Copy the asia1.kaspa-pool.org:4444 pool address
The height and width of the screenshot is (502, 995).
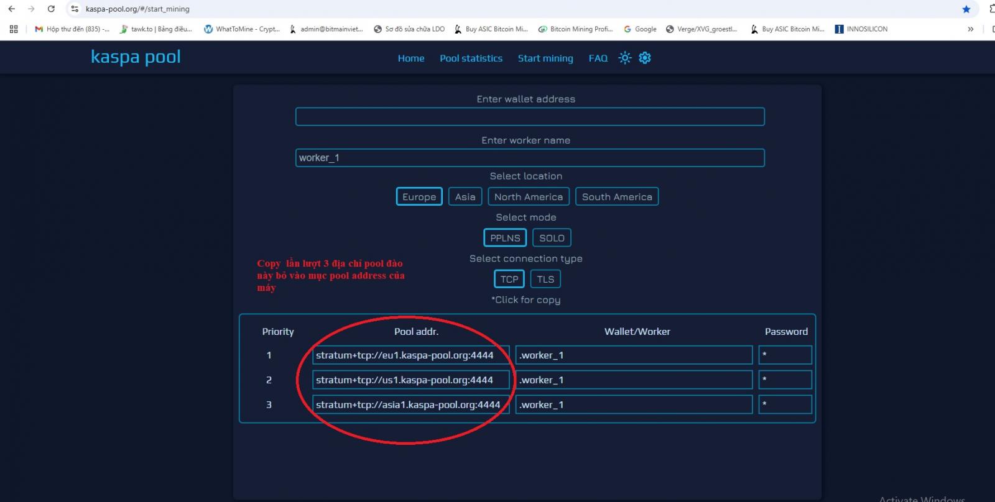411,405
